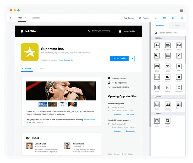Click the Help footer link
Screen dimensions: 193x163
(110, 154)
